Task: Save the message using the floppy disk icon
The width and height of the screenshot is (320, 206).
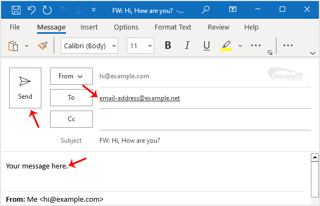Action: [x=16, y=10]
